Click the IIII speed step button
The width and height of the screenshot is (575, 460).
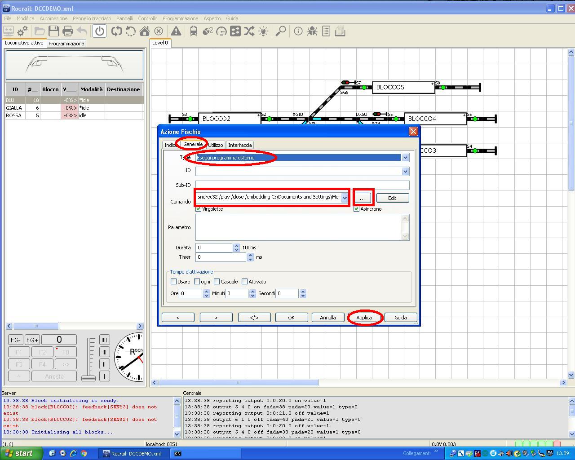[104, 340]
